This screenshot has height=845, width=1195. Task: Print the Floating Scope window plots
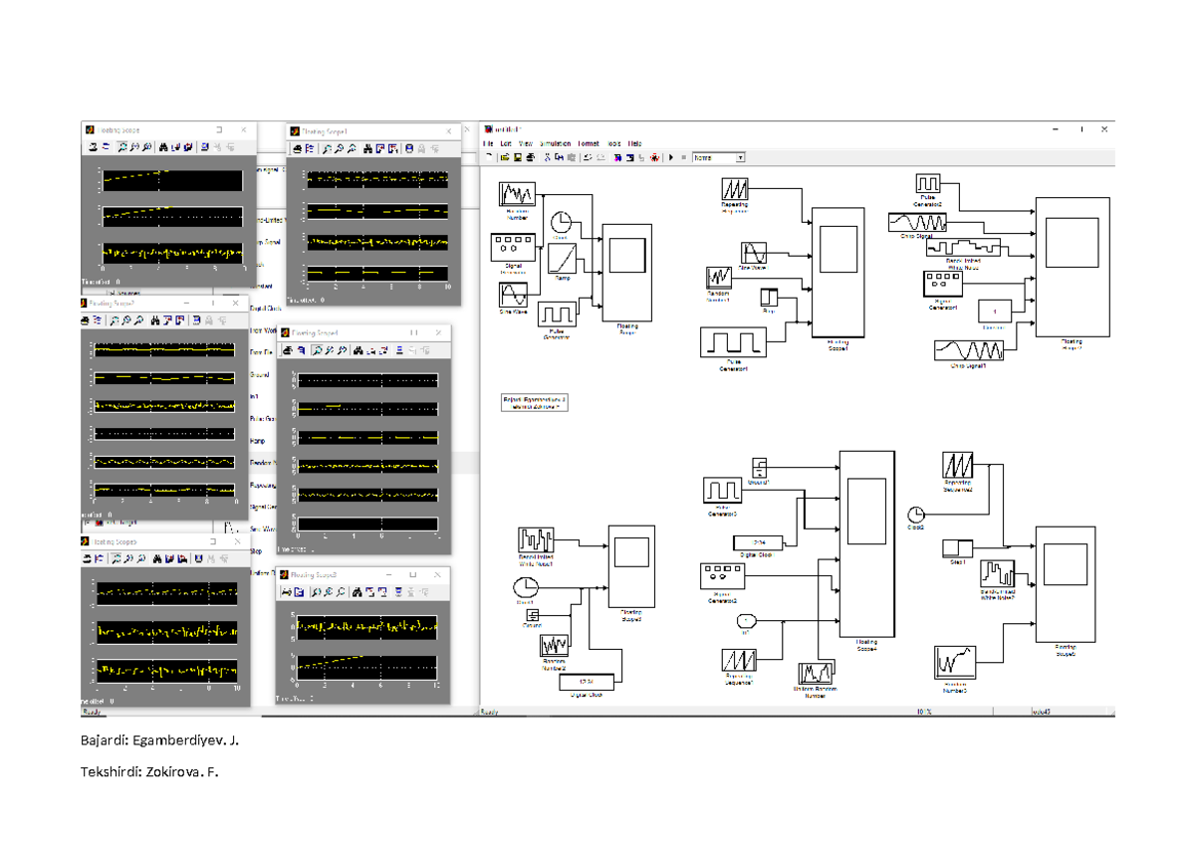coord(92,147)
